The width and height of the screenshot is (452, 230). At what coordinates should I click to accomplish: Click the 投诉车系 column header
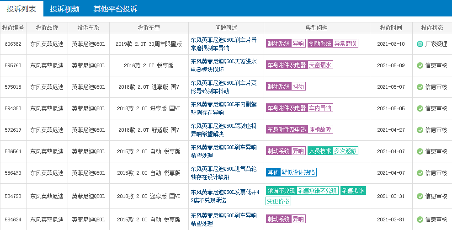pos(89,28)
